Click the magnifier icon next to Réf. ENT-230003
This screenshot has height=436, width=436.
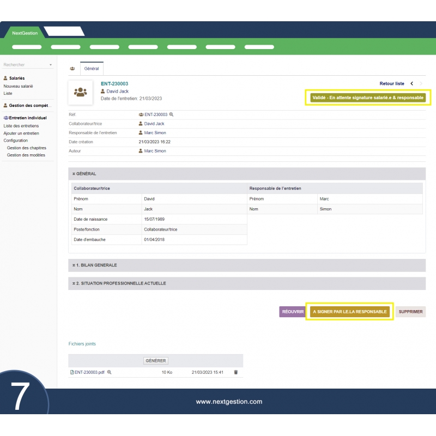click(x=171, y=114)
